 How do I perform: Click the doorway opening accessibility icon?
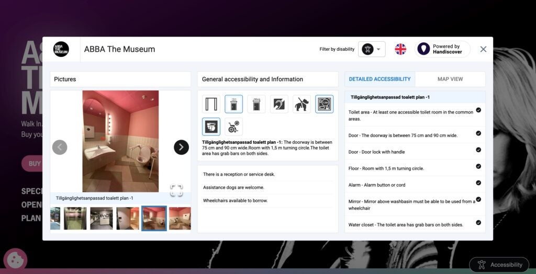[211, 104]
